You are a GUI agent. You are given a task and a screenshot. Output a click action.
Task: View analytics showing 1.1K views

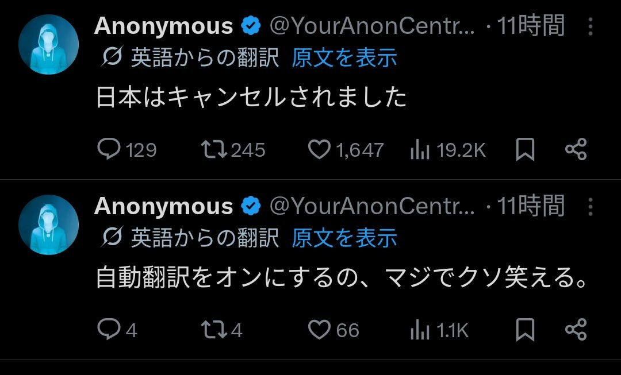[420, 330]
